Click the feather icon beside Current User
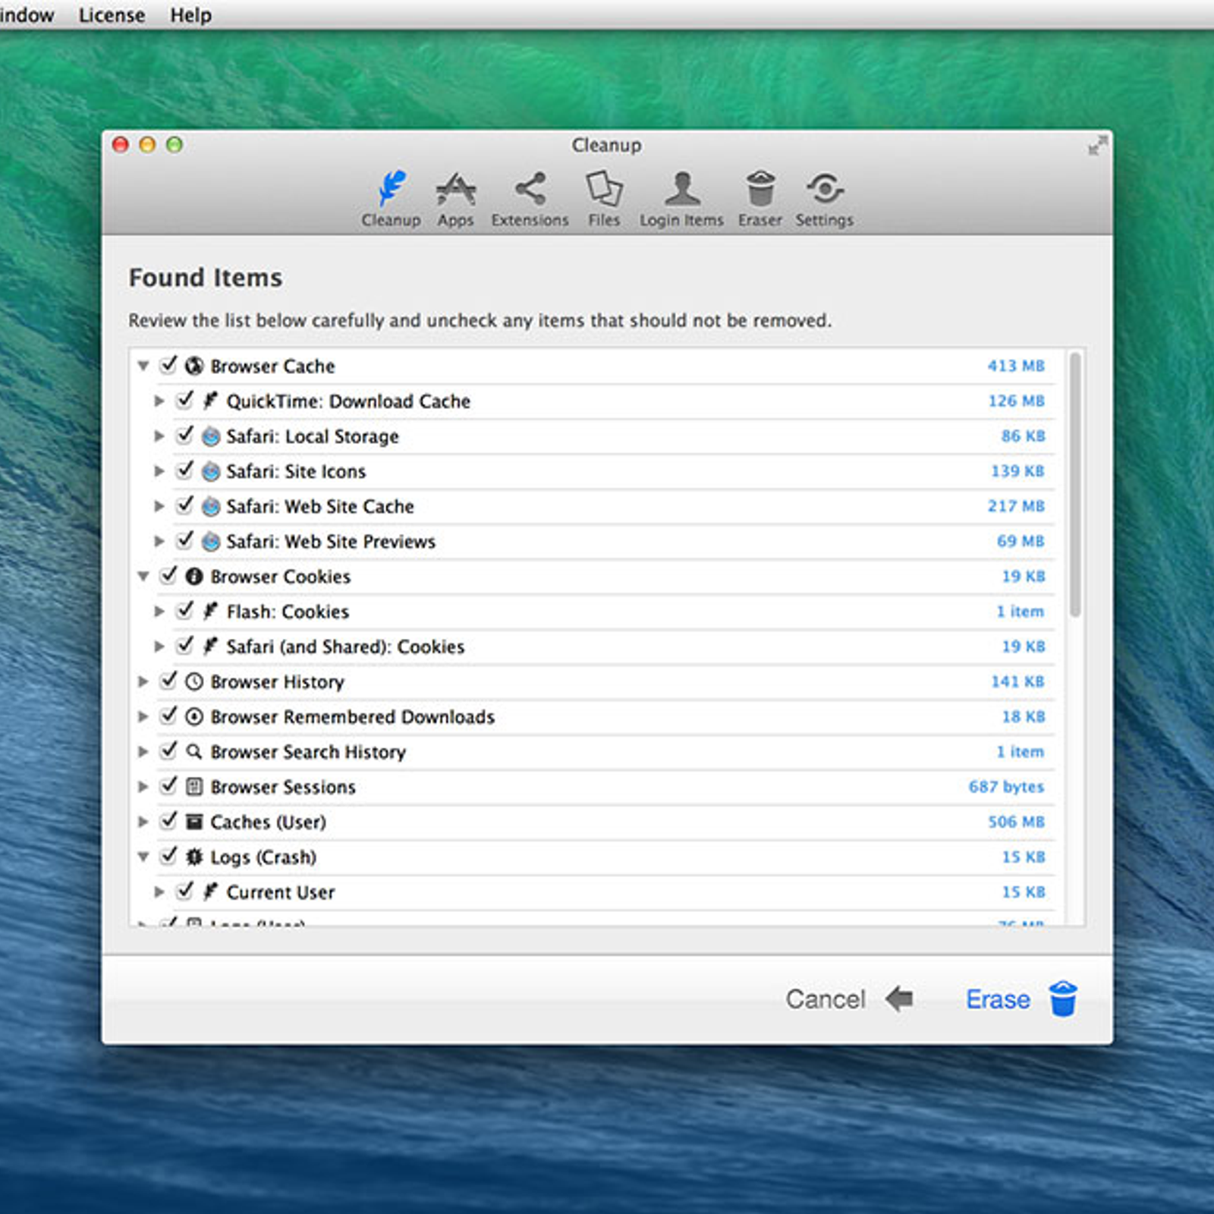The height and width of the screenshot is (1214, 1214). click(x=211, y=892)
